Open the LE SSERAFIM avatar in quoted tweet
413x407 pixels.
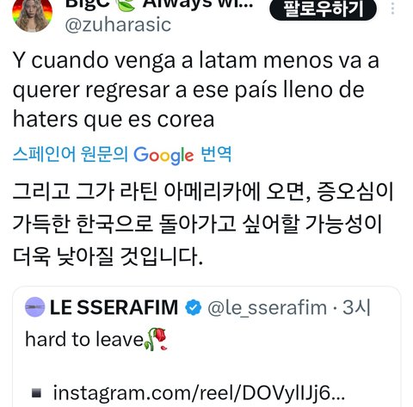coord(35,307)
